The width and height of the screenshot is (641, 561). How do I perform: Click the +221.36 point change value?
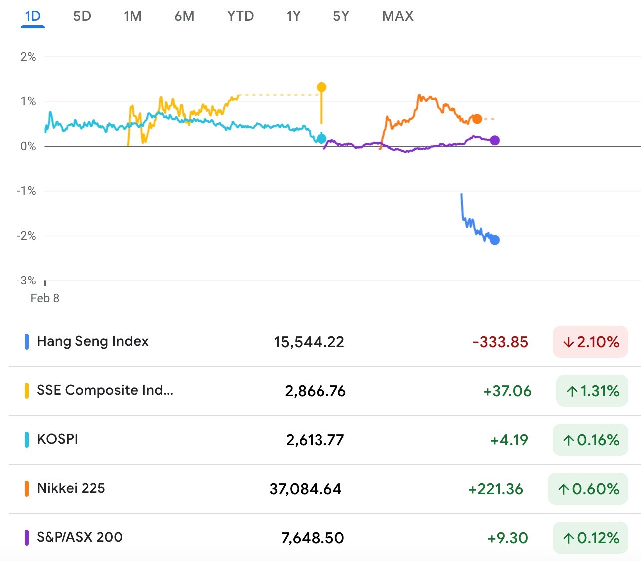pyautogui.click(x=496, y=489)
